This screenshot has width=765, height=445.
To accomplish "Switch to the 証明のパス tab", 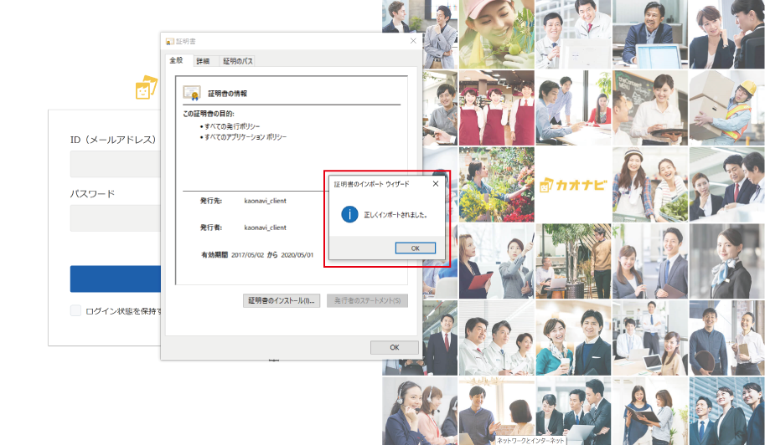I will click(x=238, y=61).
